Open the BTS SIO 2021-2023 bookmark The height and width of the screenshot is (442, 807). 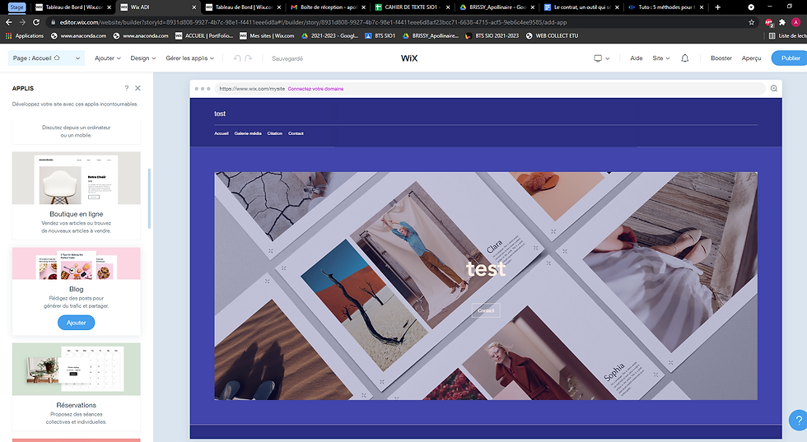[492, 35]
